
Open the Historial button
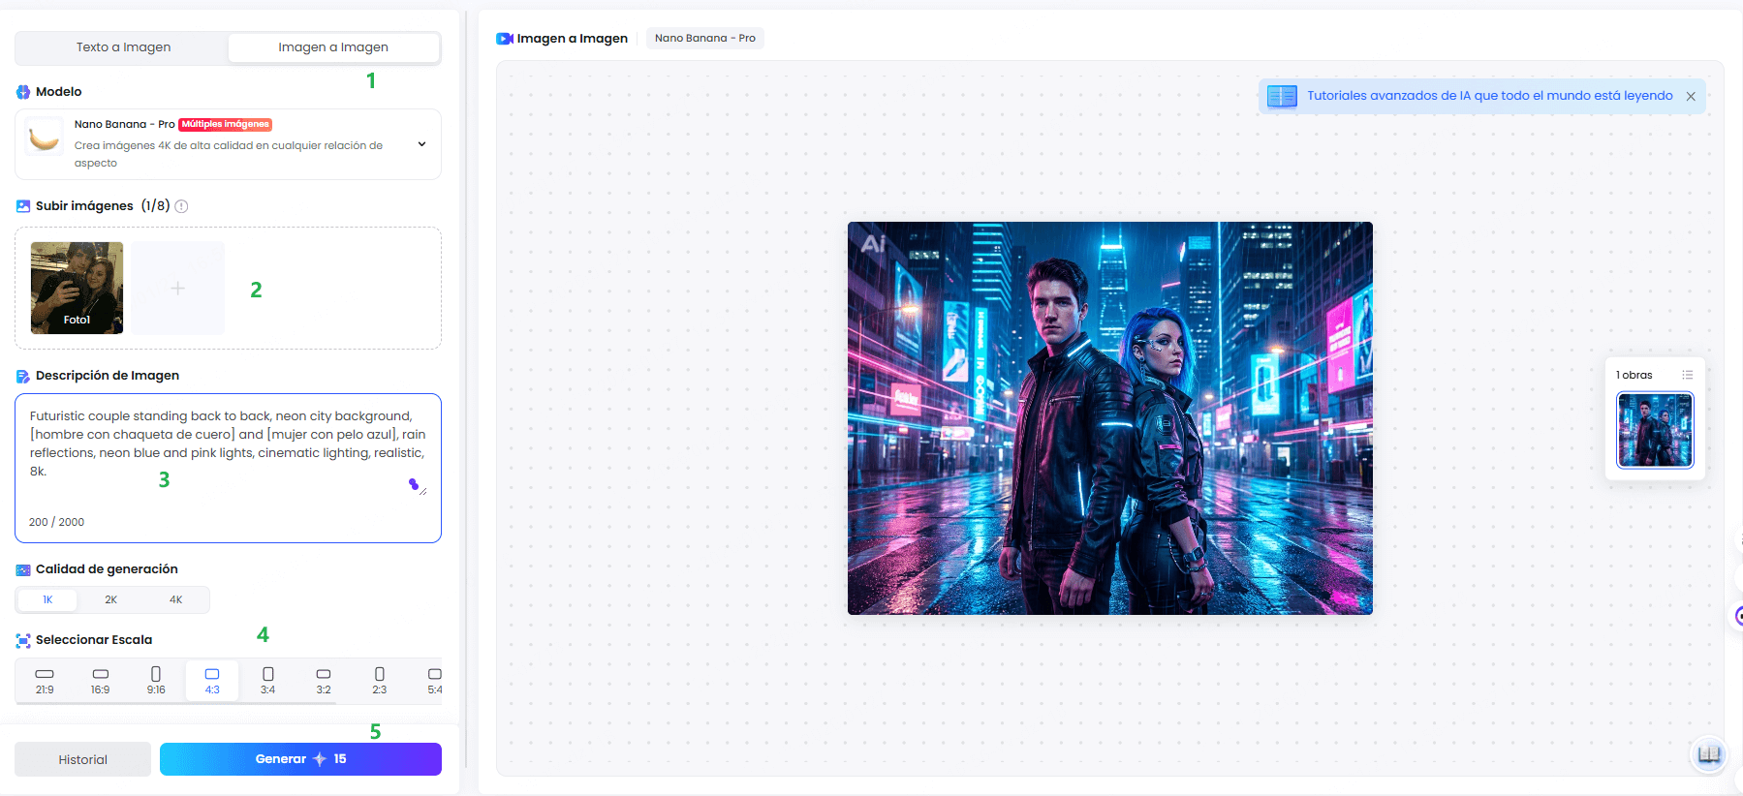[82, 759]
